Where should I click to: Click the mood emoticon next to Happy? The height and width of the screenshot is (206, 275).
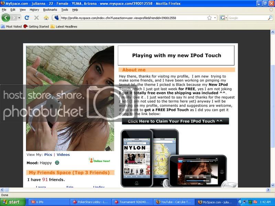57,163
